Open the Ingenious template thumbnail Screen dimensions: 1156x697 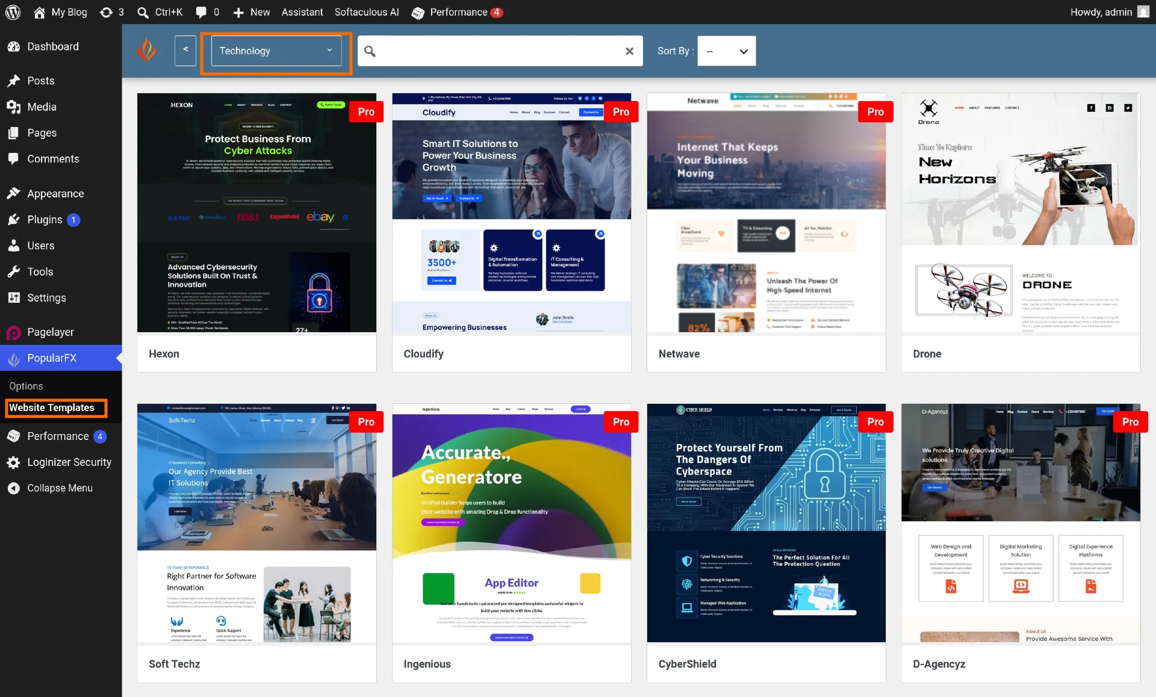pos(512,523)
